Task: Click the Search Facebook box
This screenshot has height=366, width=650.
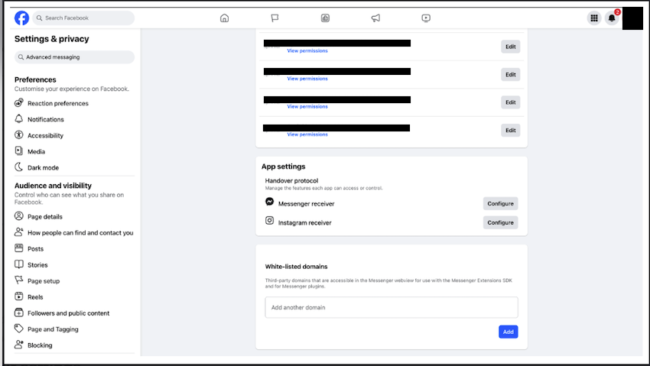Action: (x=84, y=18)
